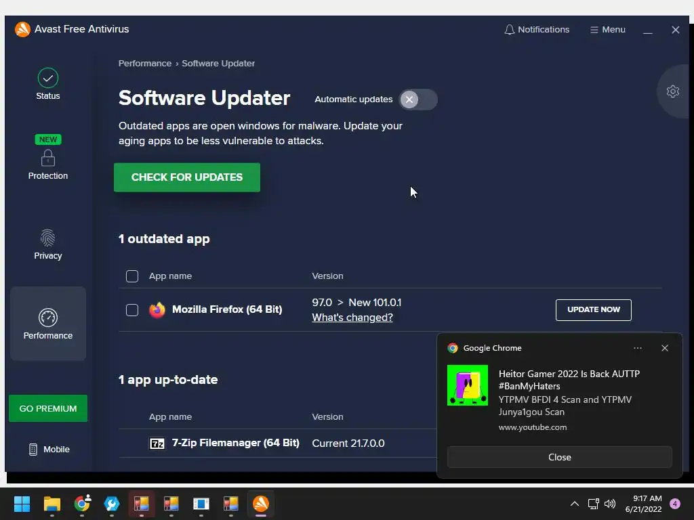Open the What's changed? link
The image size is (694, 520).
(x=352, y=318)
